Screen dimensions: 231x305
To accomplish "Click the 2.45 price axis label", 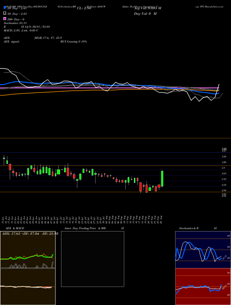I will pos(224,179).
